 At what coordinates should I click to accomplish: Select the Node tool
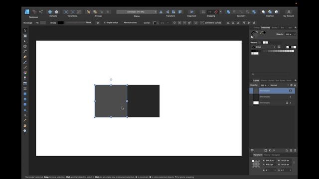pyautogui.click(x=25, y=41)
